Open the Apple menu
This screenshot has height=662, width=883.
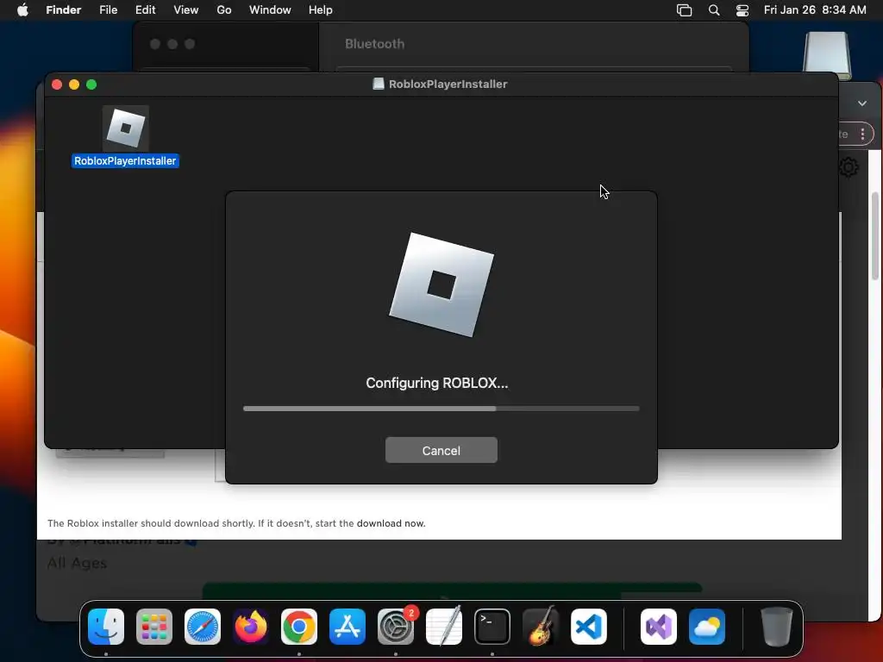[22, 10]
